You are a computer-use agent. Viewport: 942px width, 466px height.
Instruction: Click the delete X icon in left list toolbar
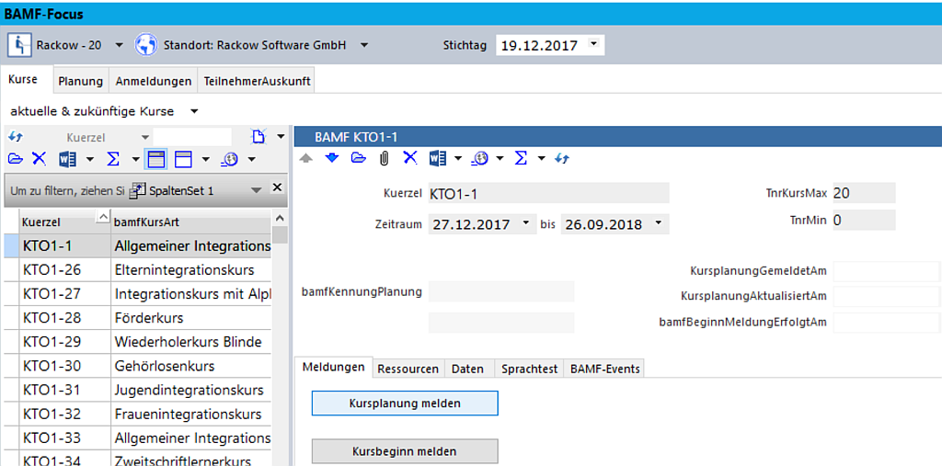39,159
